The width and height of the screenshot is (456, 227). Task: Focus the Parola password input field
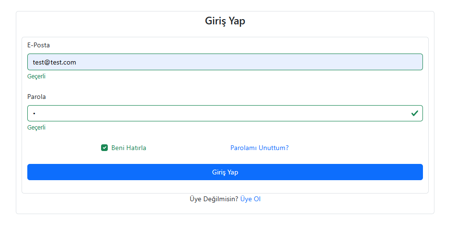coord(216,113)
